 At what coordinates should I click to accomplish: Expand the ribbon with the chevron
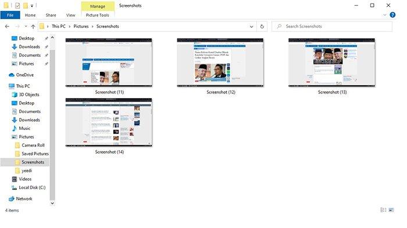pyautogui.click(x=385, y=15)
